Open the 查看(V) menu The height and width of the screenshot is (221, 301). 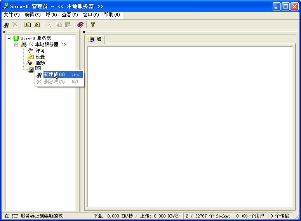click(70, 15)
